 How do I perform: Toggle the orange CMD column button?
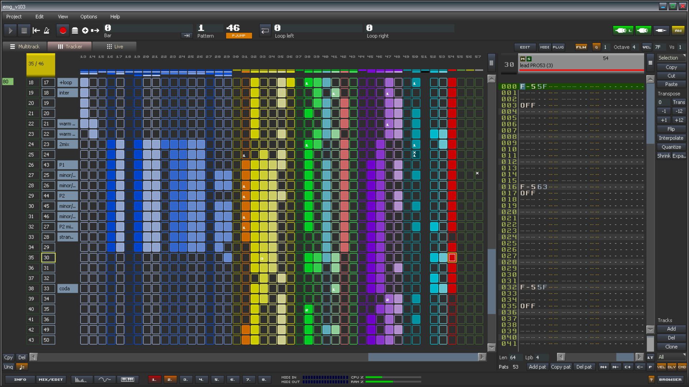pos(682,367)
